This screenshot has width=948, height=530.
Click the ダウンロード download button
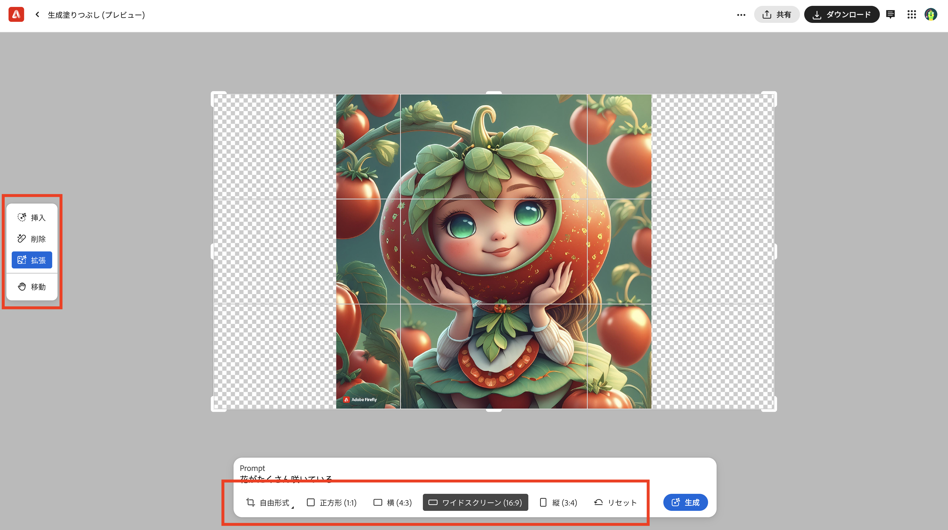841,15
